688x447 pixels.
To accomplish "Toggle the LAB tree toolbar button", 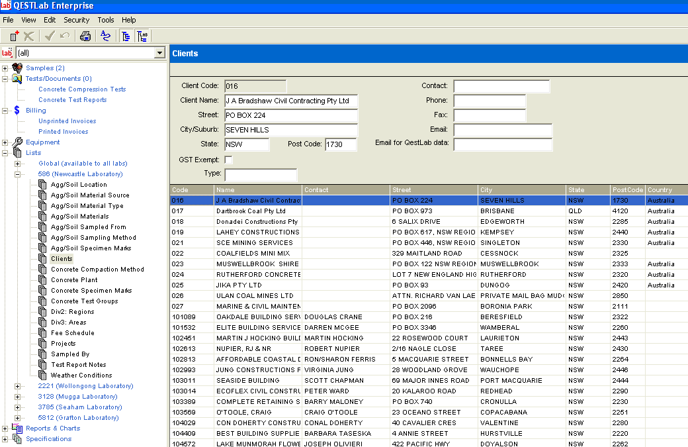I will pos(142,36).
